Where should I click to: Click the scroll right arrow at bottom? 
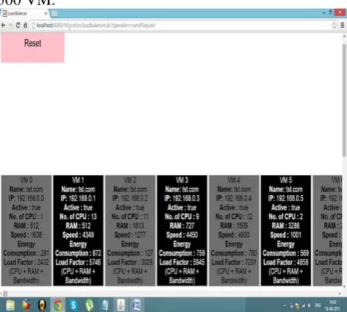(x=340, y=294)
